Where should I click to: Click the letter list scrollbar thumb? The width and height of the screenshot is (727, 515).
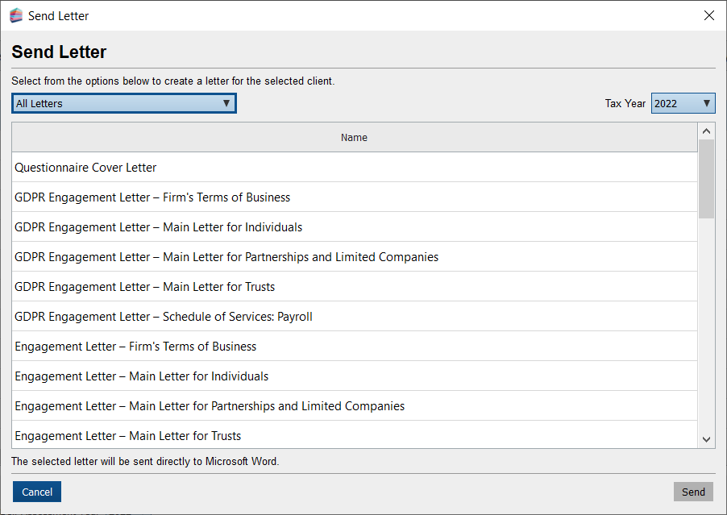(x=706, y=179)
